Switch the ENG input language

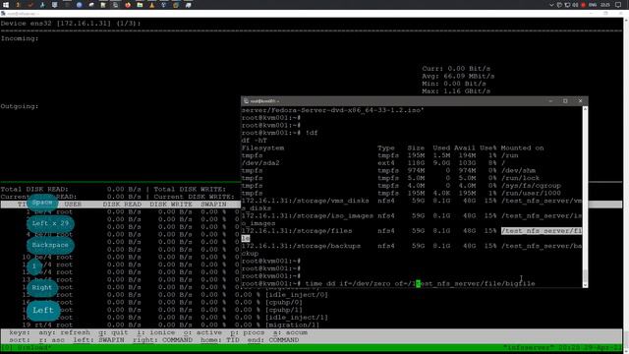click(x=593, y=5)
